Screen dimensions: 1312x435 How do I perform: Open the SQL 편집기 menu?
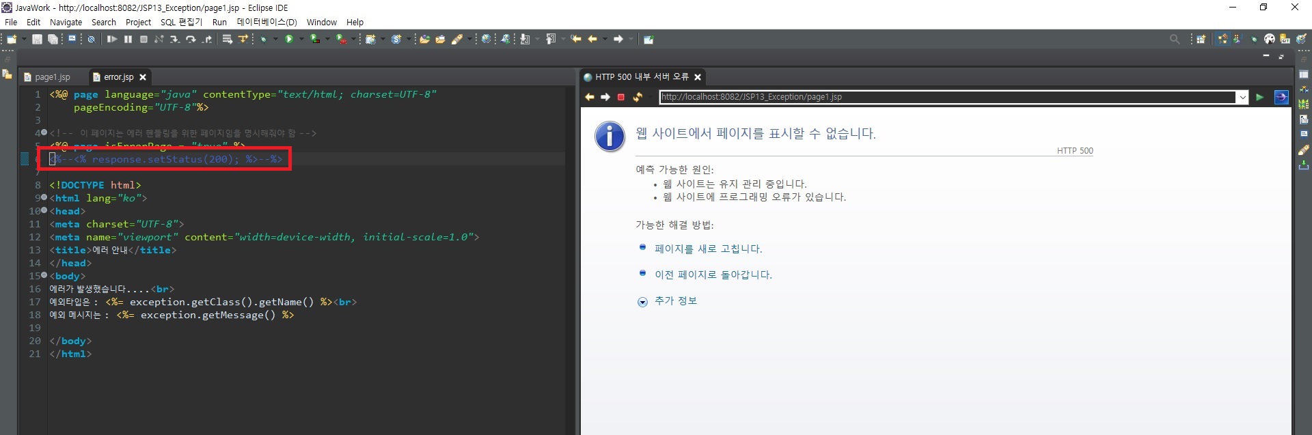pos(181,22)
